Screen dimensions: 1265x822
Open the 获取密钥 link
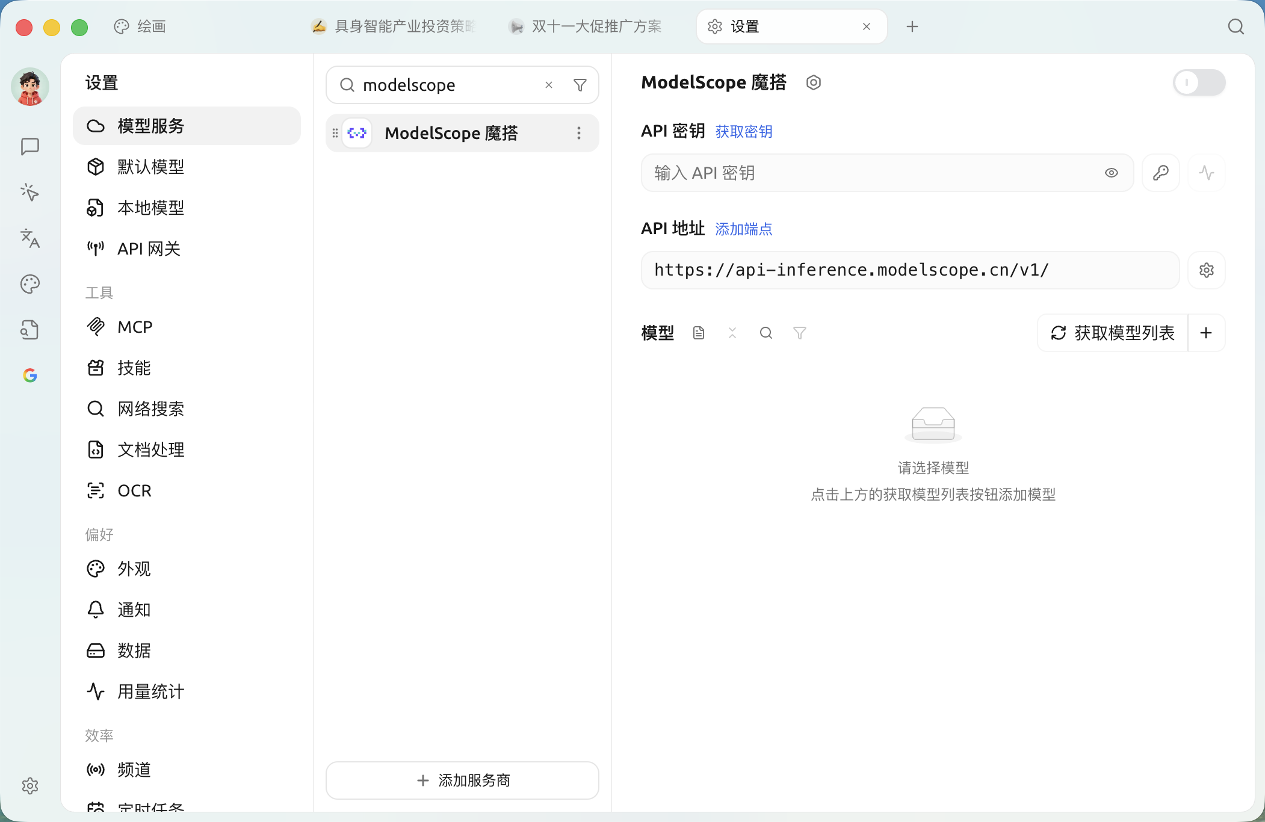744,131
